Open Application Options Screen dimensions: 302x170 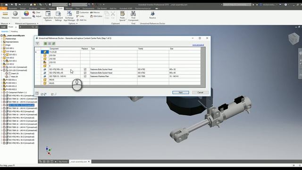point(48,16)
